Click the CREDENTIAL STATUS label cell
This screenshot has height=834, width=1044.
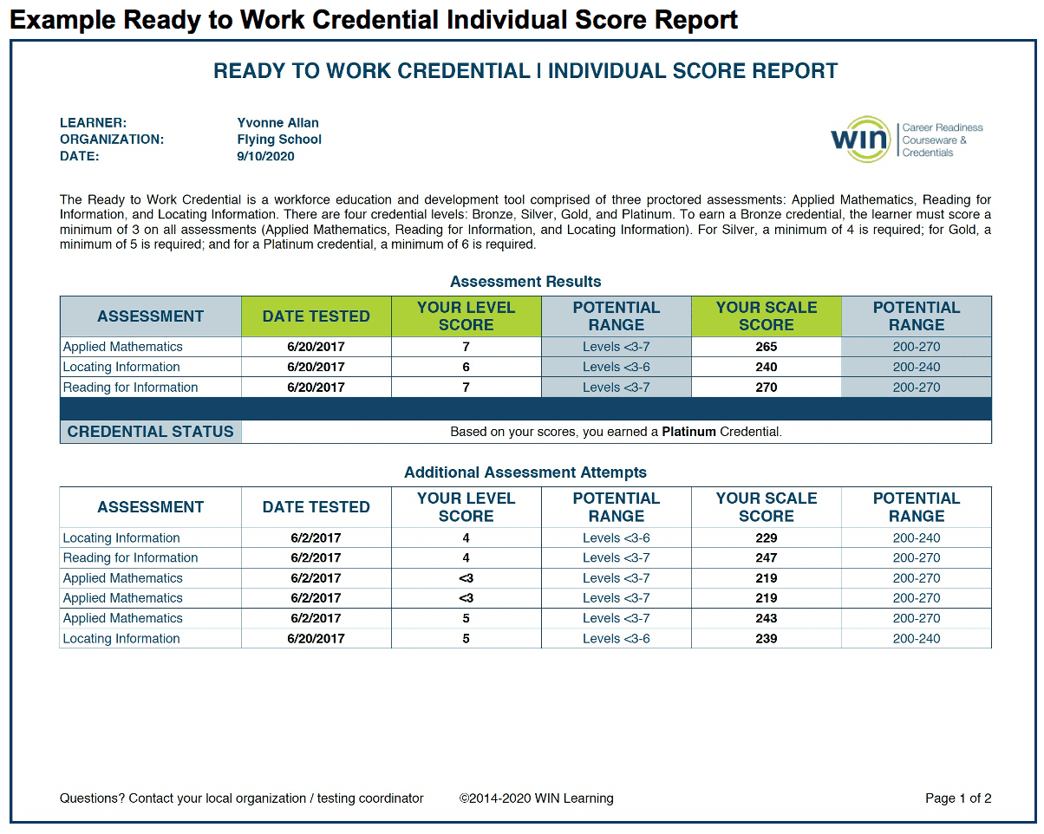pos(150,432)
